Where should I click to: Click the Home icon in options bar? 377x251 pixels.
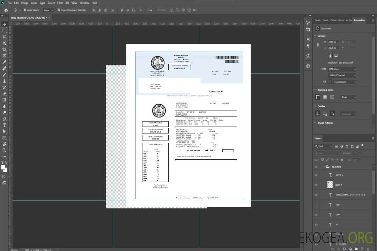tap(6, 10)
